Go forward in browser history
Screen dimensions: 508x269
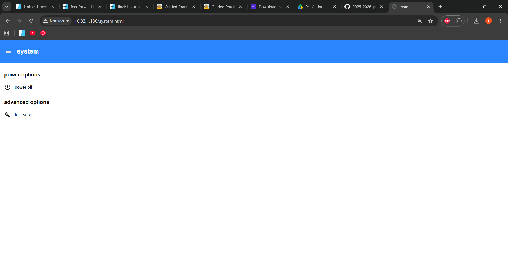pos(19,21)
